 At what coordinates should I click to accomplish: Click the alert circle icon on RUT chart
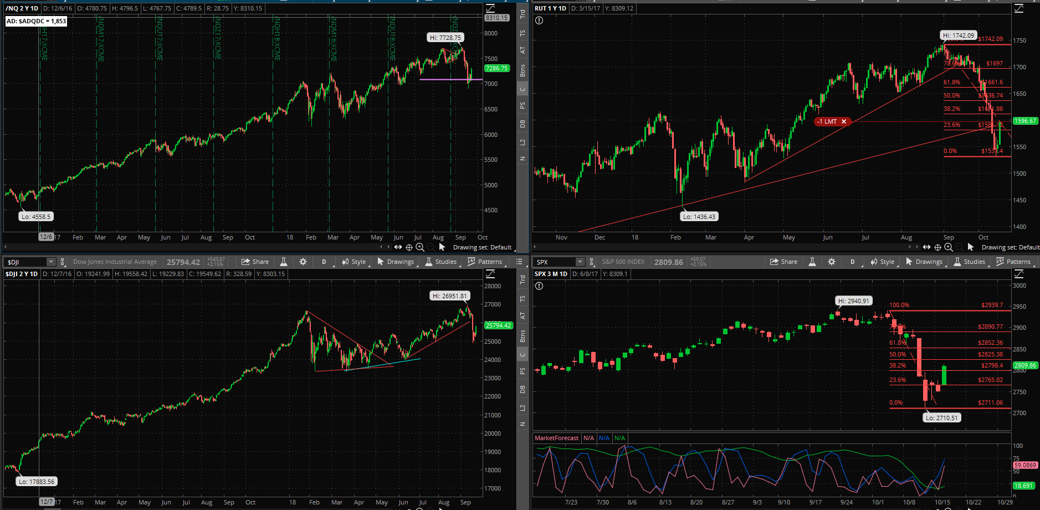539,21
